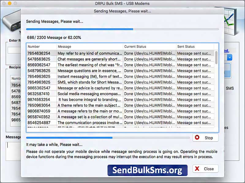
Task: Click the Message column header
Action: click(90, 47)
